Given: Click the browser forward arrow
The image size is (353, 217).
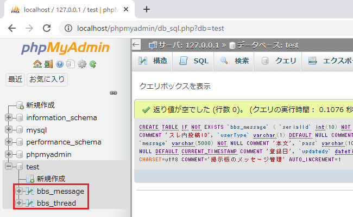Looking at the screenshot, I should (x=29, y=28).
